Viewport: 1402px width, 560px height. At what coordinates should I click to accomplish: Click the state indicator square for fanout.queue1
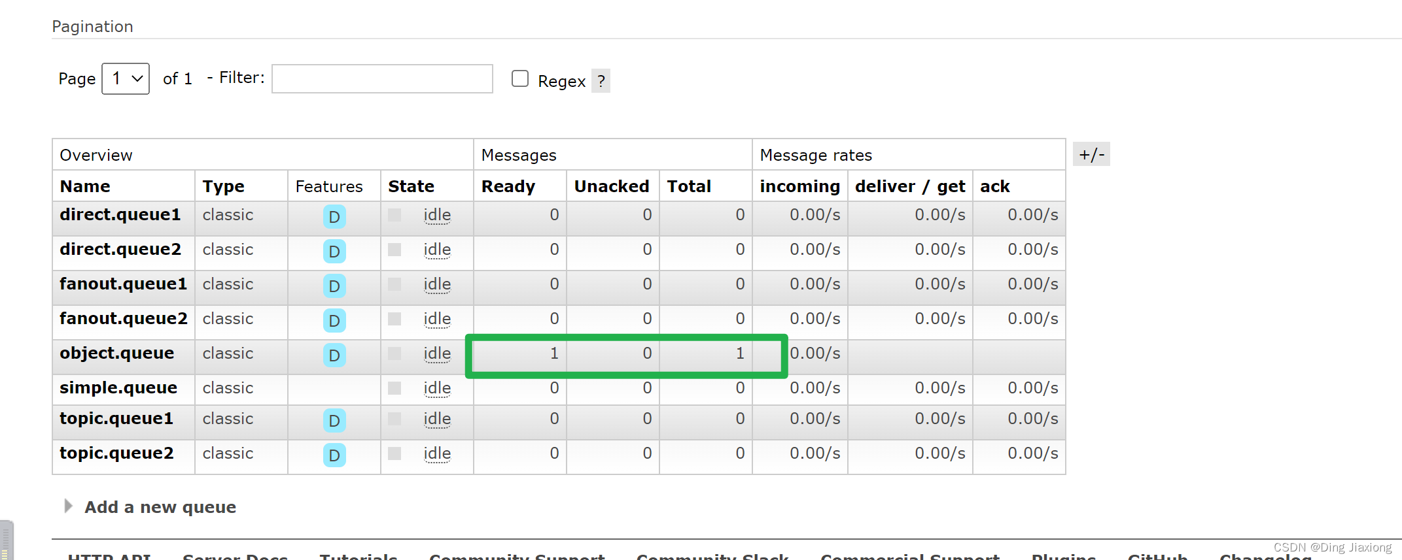pyautogui.click(x=394, y=284)
